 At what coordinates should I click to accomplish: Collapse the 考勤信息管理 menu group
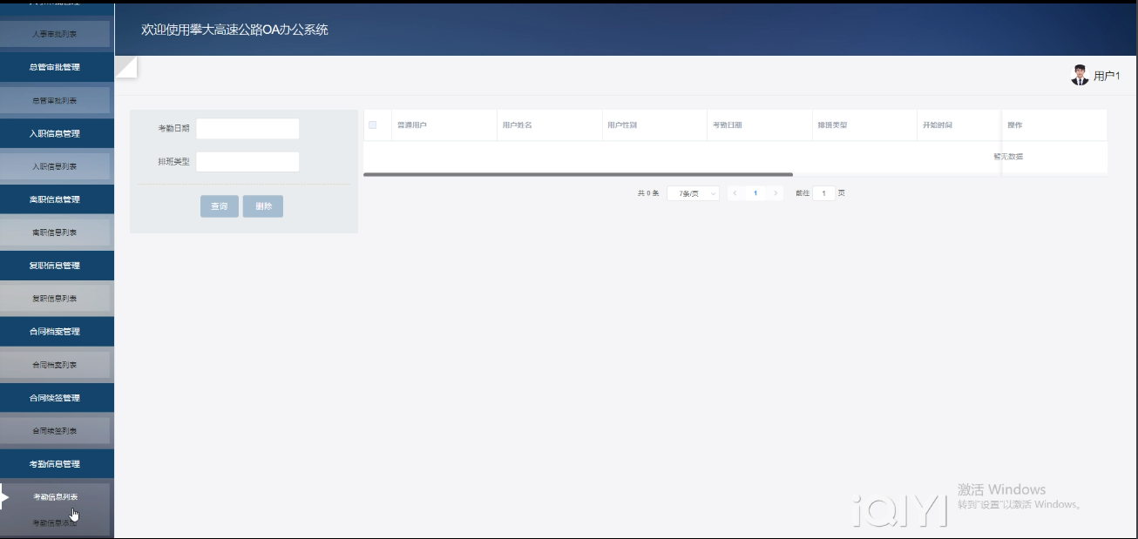point(55,464)
